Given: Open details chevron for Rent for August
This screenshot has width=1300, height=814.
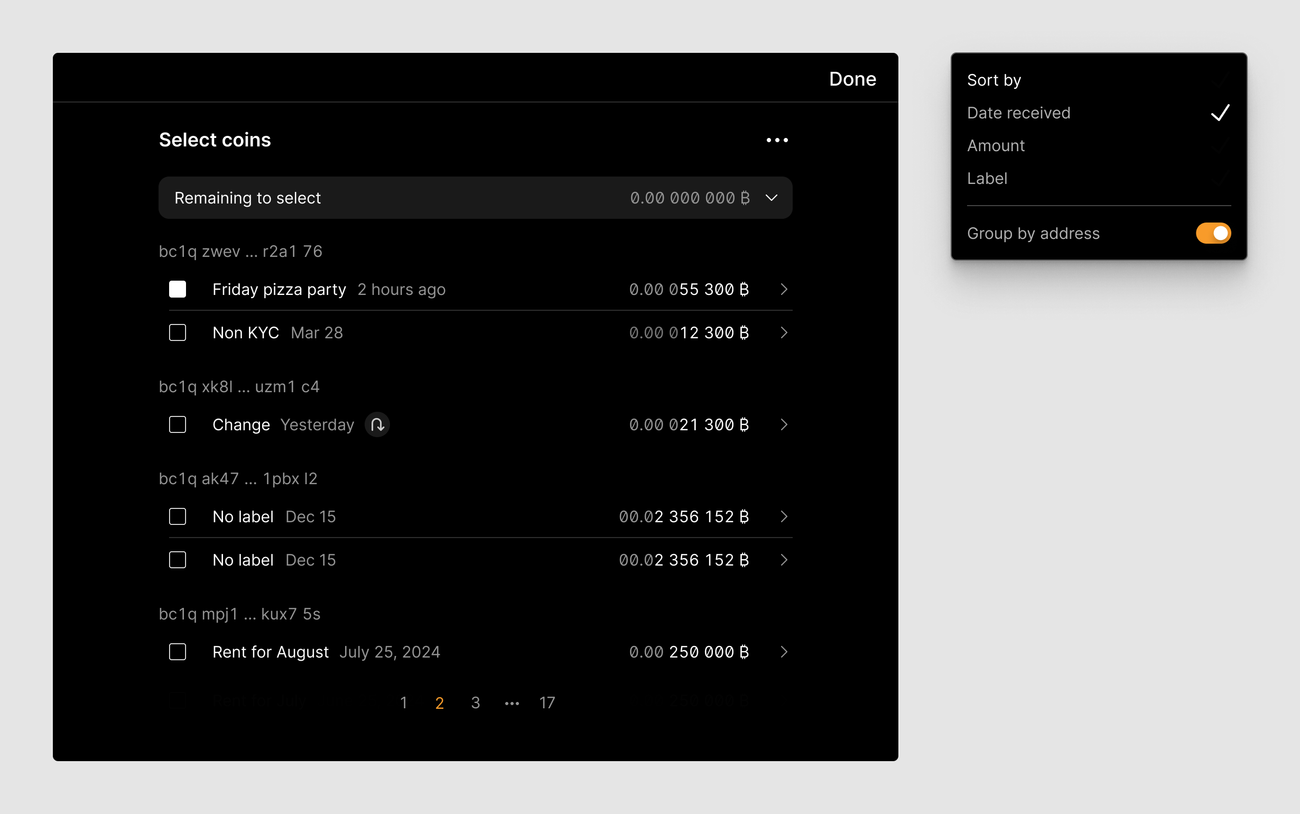Looking at the screenshot, I should (784, 652).
